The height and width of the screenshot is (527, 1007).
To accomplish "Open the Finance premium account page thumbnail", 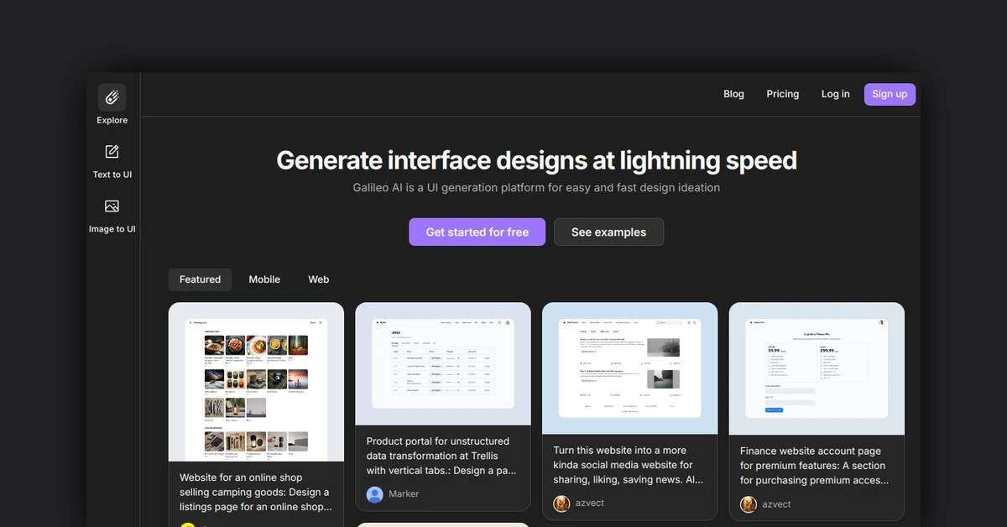I will click(x=817, y=369).
